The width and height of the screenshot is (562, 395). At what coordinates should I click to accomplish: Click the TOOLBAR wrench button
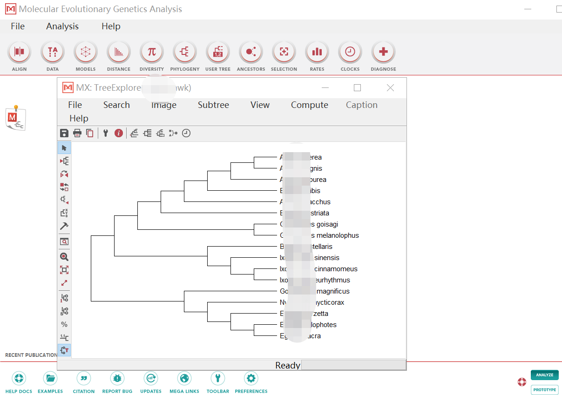point(218,382)
